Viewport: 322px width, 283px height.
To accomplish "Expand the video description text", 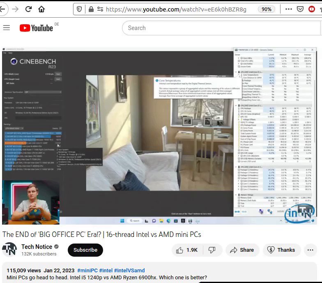I will pyautogui.click(x=107, y=277).
